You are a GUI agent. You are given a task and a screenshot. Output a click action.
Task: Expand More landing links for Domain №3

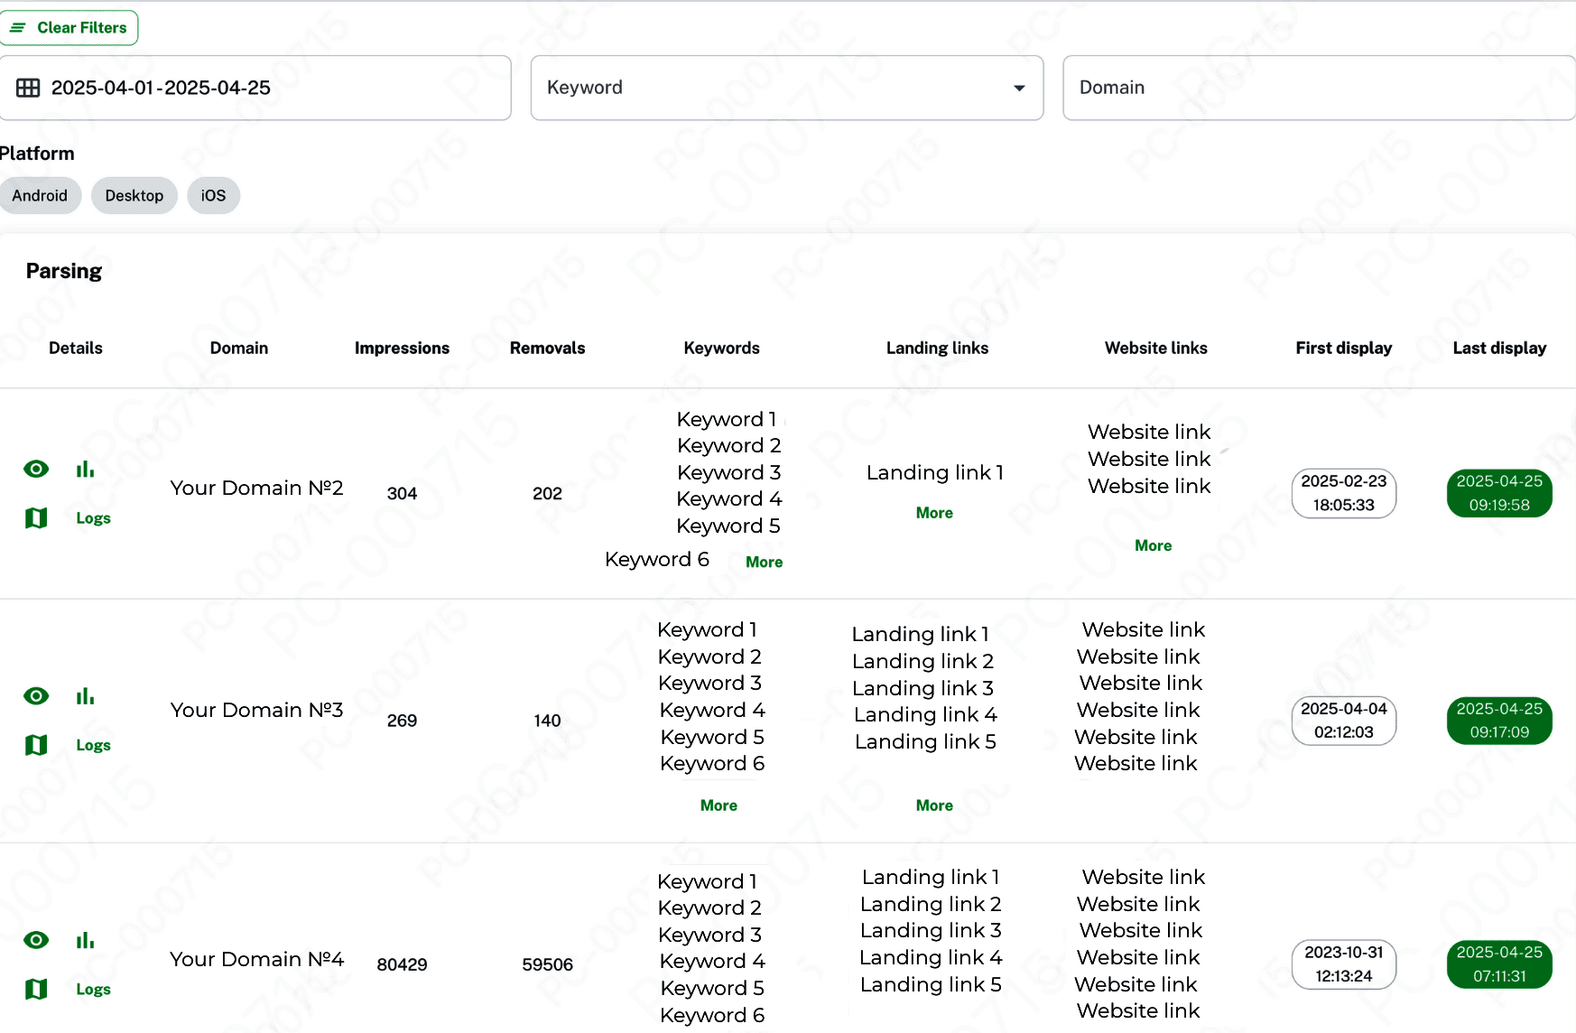point(934,805)
